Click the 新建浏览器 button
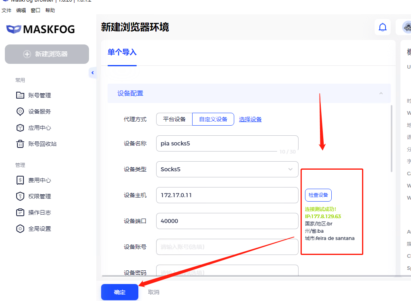The height and width of the screenshot is (301, 411). tap(47, 54)
